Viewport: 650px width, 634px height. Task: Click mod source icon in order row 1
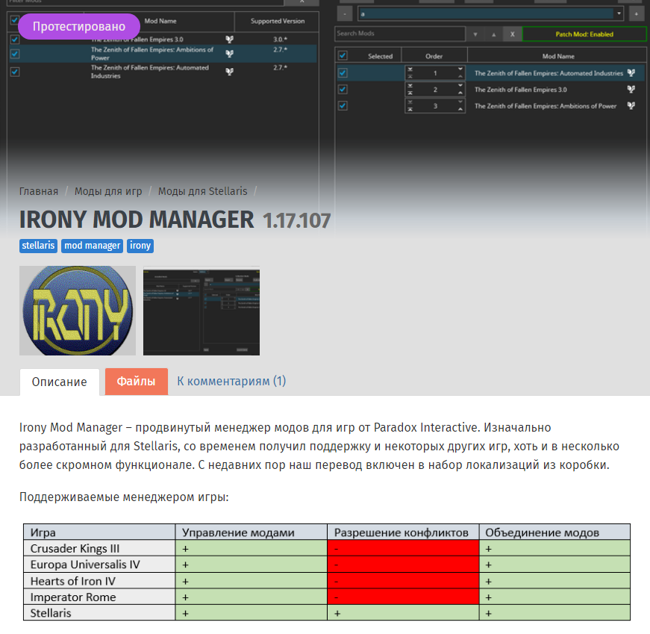(x=631, y=73)
